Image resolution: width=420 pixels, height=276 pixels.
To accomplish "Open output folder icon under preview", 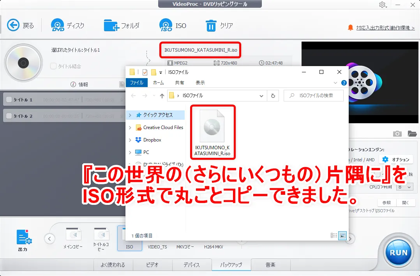I will [412, 133].
